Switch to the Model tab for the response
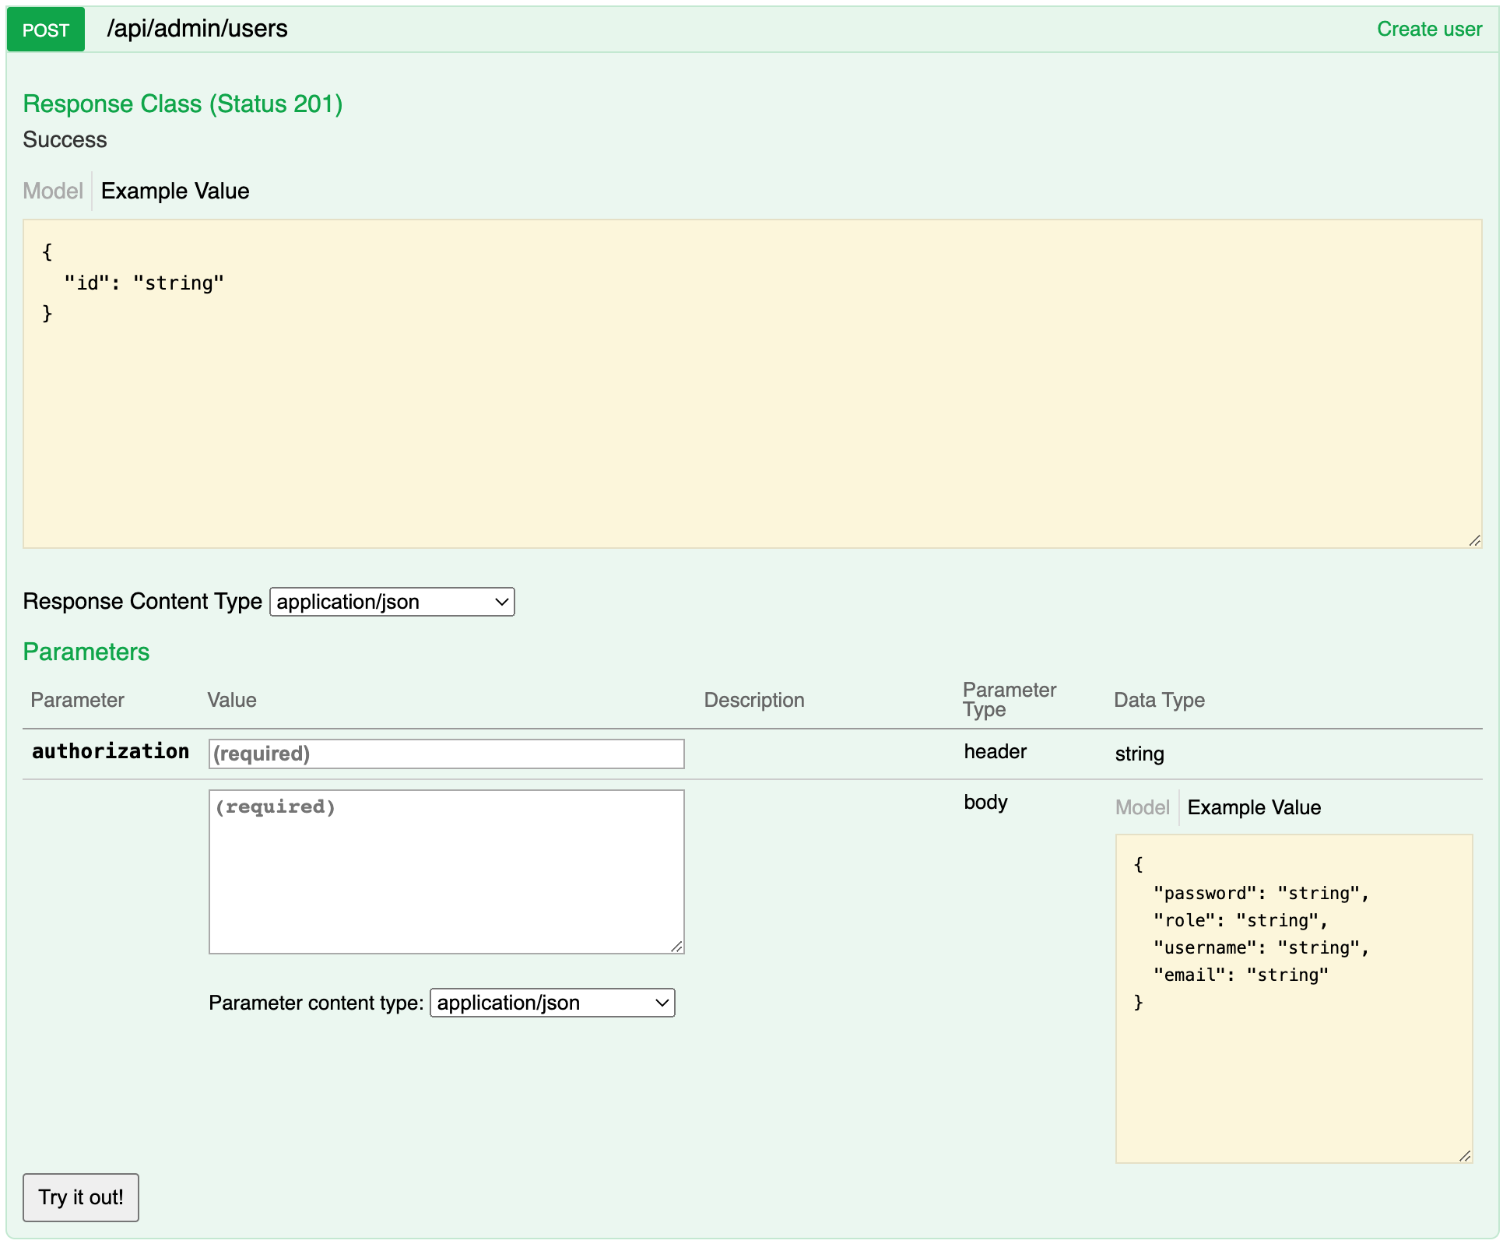 point(52,191)
